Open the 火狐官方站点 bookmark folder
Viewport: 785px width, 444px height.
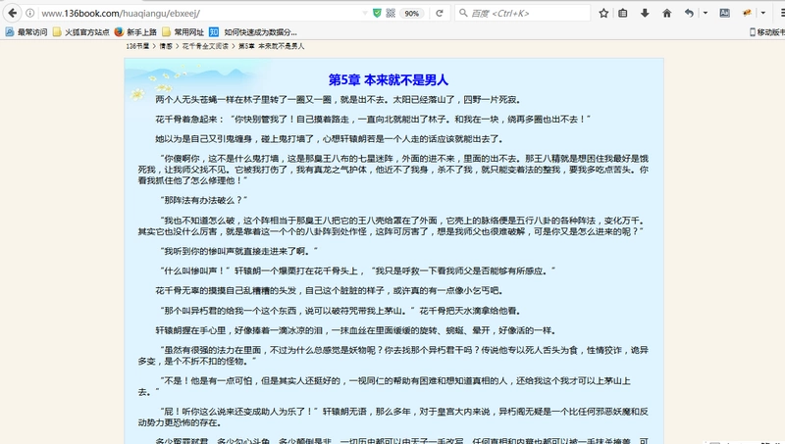point(81,32)
